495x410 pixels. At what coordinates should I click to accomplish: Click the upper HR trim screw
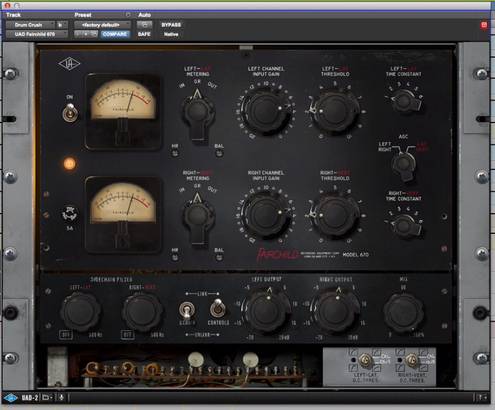coord(175,154)
